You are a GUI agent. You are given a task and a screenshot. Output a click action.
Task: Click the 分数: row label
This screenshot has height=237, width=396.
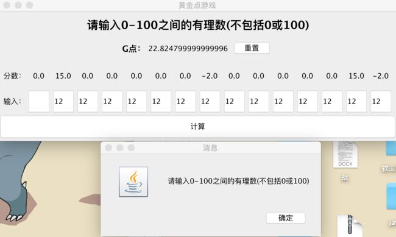point(12,76)
